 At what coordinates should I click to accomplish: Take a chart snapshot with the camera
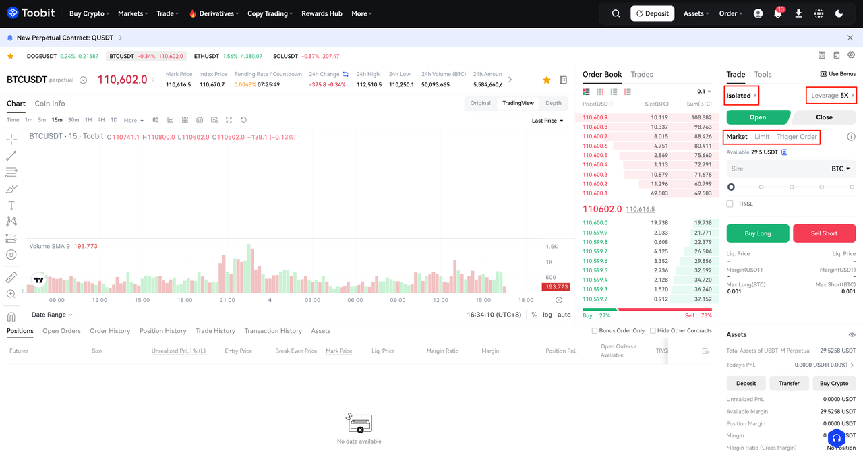click(200, 120)
